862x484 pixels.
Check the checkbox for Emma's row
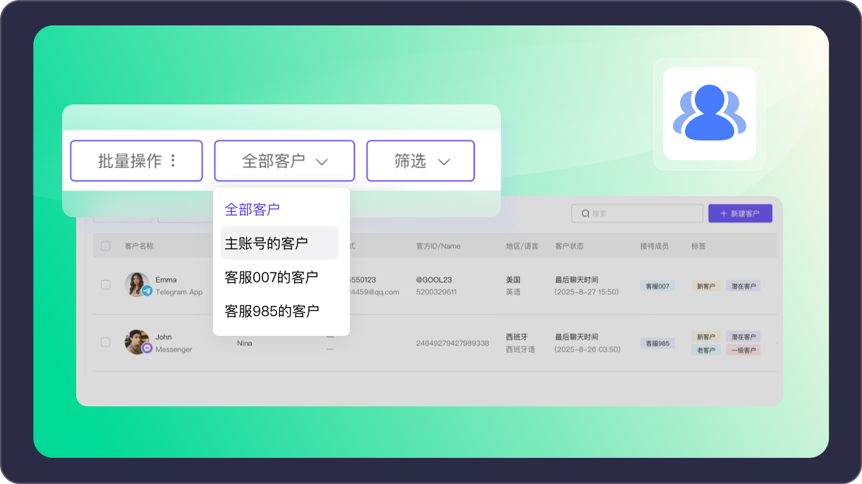pos(106,285)
